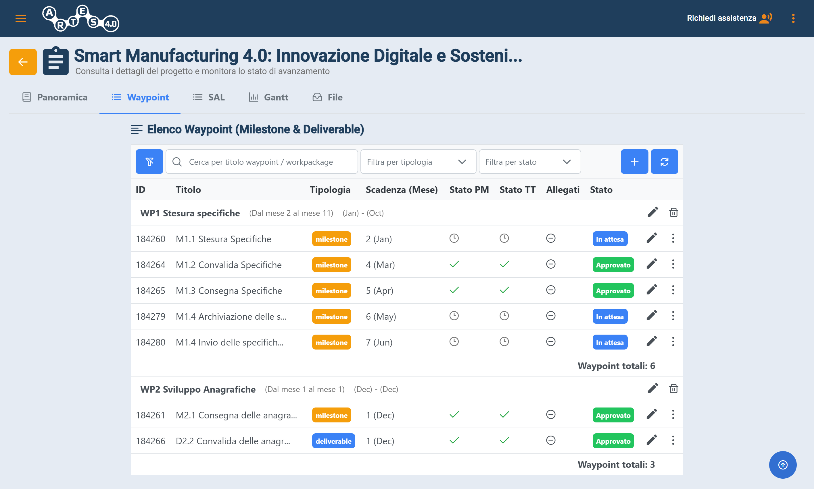Screen dimensions: 814x489
Task: Open more options for waypoint 184266
Action: pyautogui.click(x=673, y=440)
